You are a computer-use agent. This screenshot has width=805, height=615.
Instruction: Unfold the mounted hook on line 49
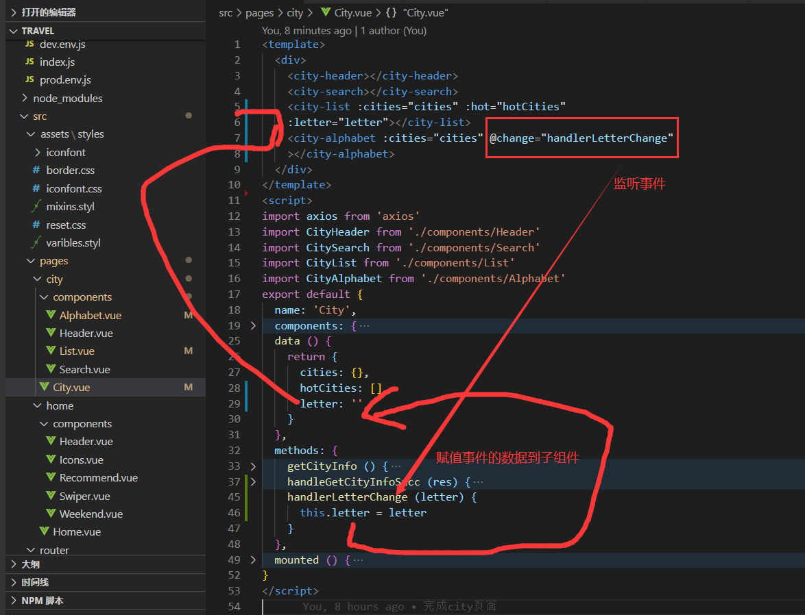pos(253,560)
